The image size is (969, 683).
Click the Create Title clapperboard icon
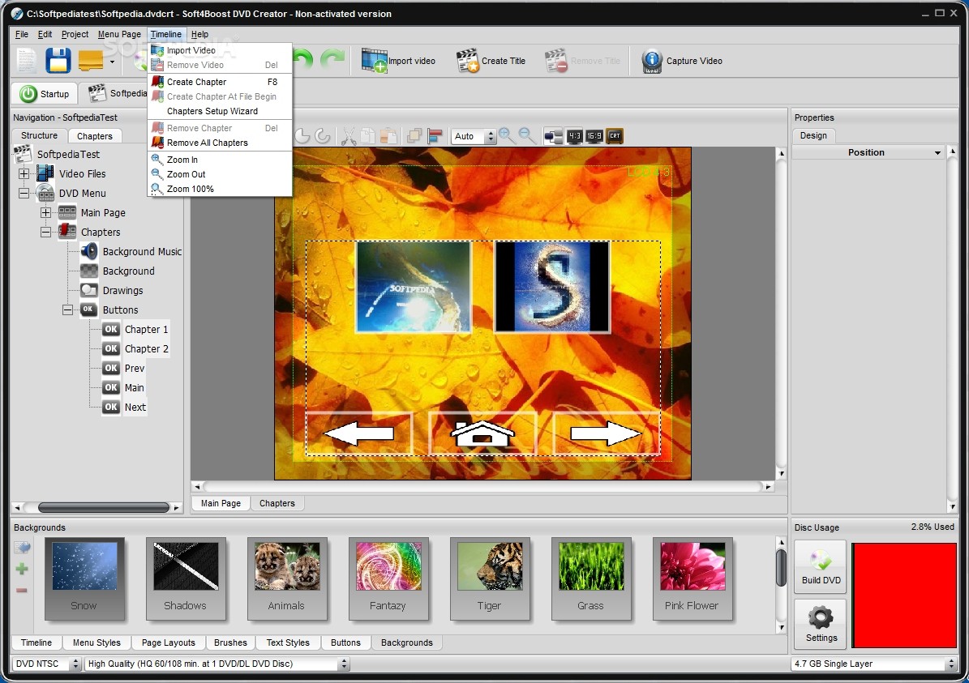click(x=467, y=61)
